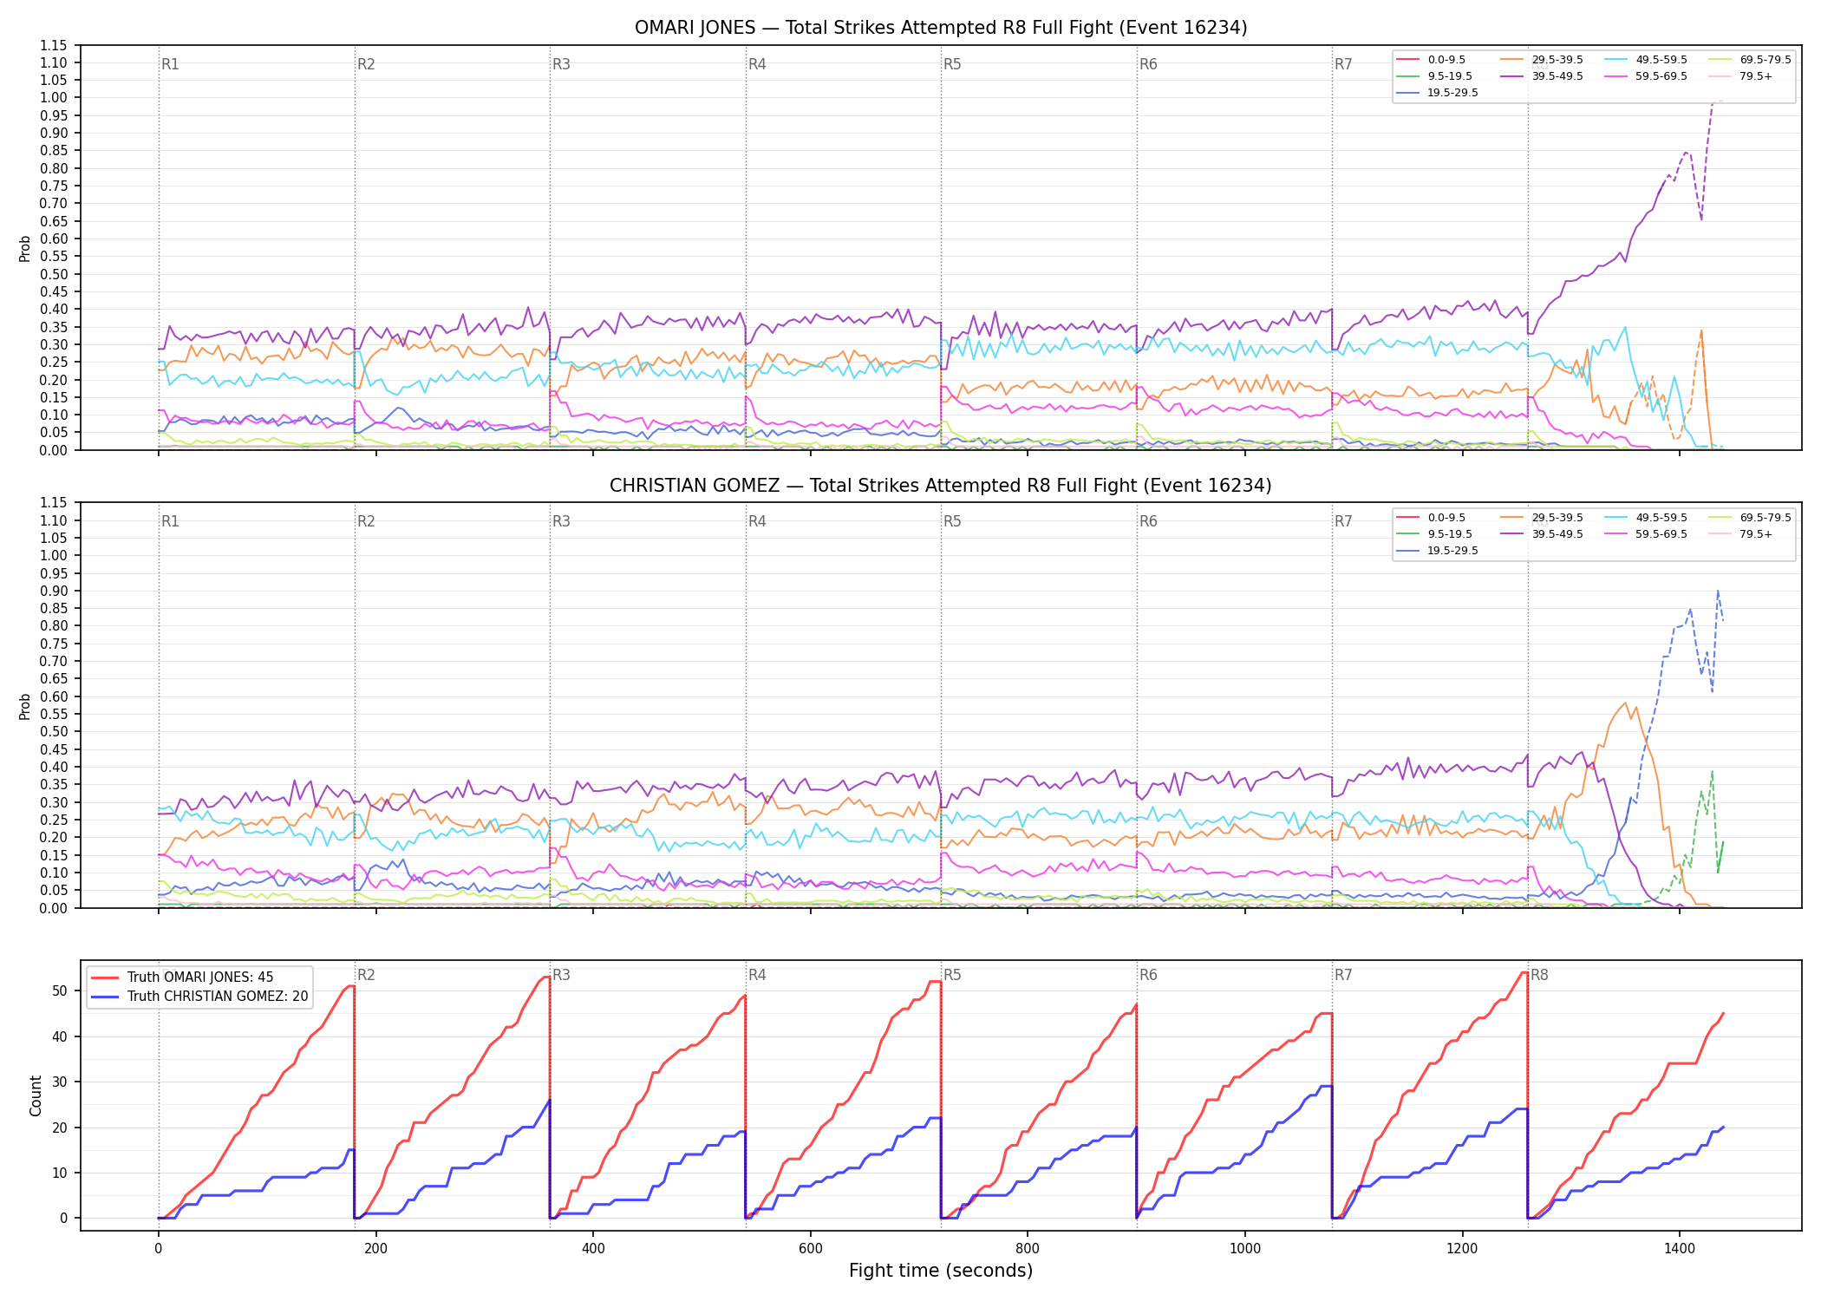The height and width of the screenshot is (1301, 1821).
Task: Click R1 marker in Omari Jones chart
Action: tap(170, 64)
